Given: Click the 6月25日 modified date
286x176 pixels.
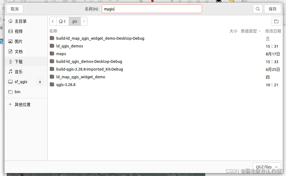Looking at the screenshot, I should pyautogui.click(x=273, y=69).
